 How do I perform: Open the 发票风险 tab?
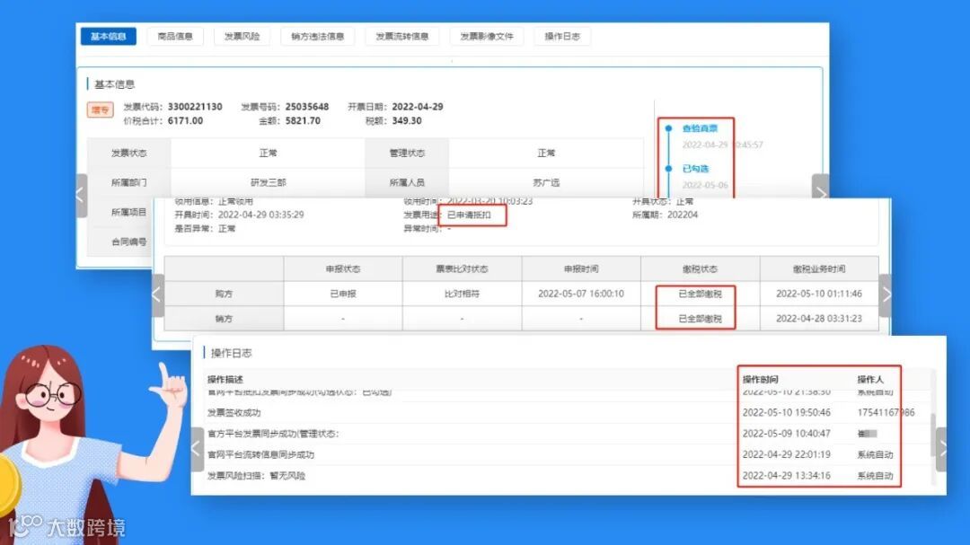(242, 37)
